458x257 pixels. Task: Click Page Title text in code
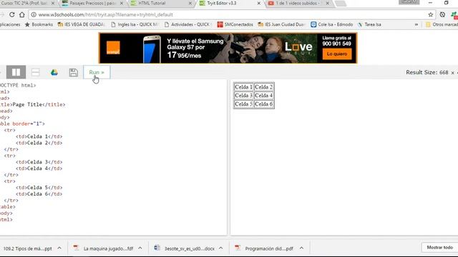point(27,104)
